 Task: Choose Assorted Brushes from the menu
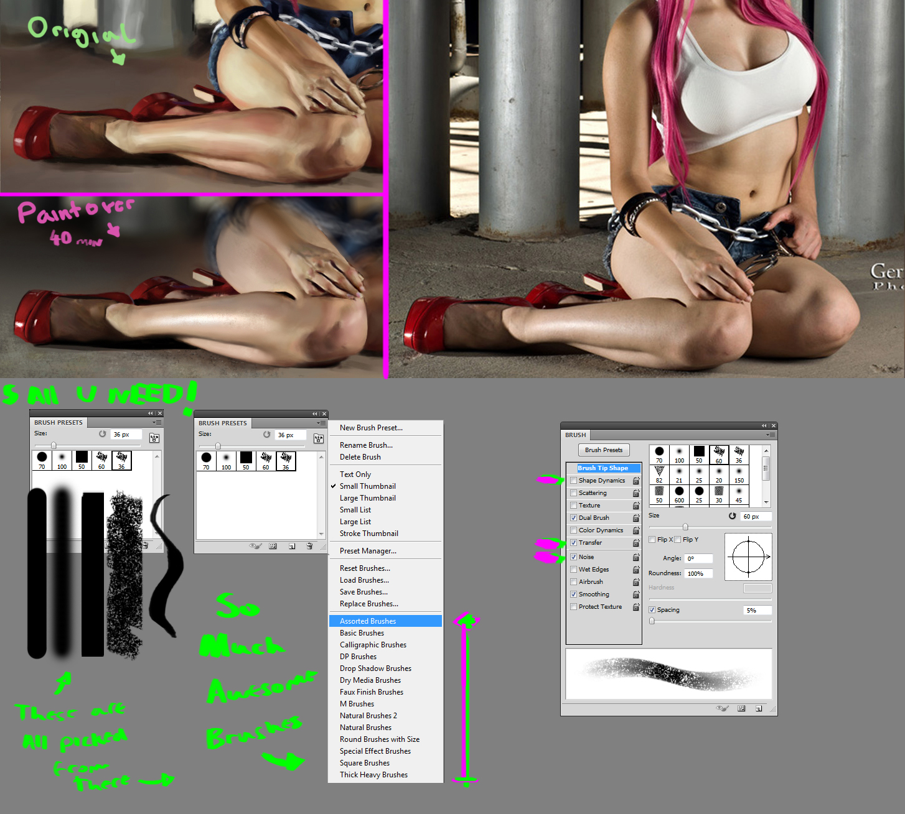368,621
